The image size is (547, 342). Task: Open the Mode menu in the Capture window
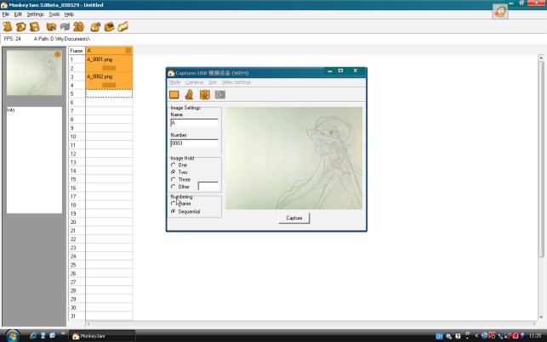[x=174, y=82]
